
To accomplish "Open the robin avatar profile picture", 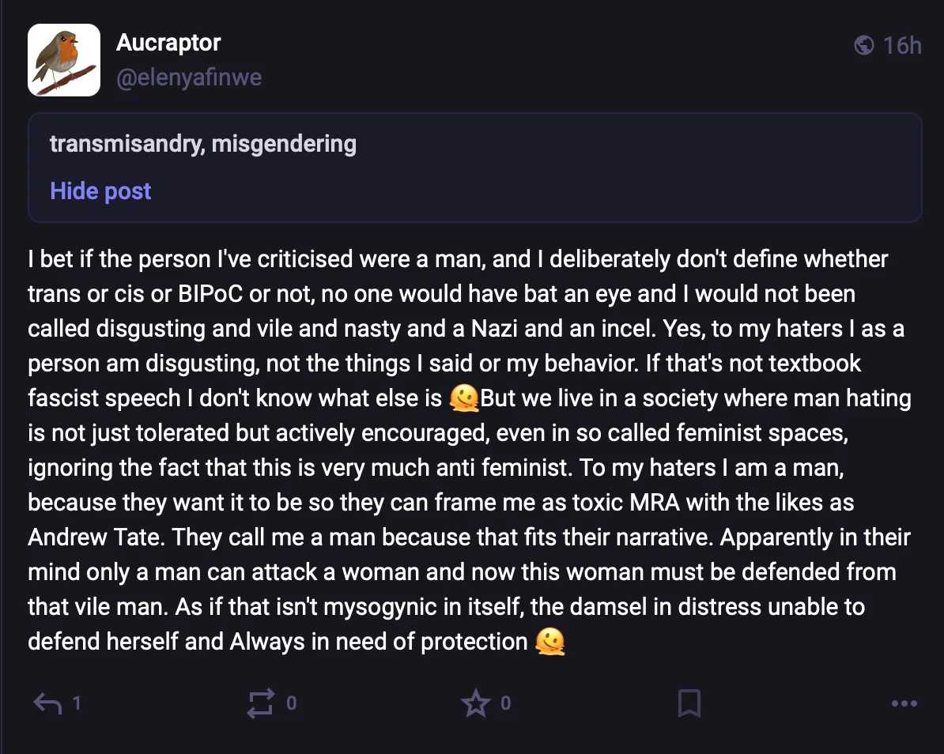I will point(64,60).
